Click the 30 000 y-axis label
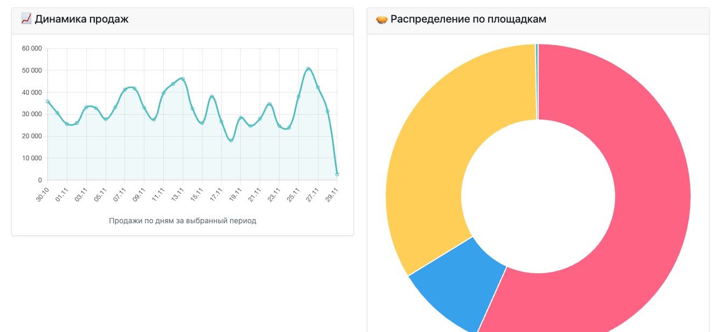The width and height of the screenshot is (724, 332). (32, 114)
